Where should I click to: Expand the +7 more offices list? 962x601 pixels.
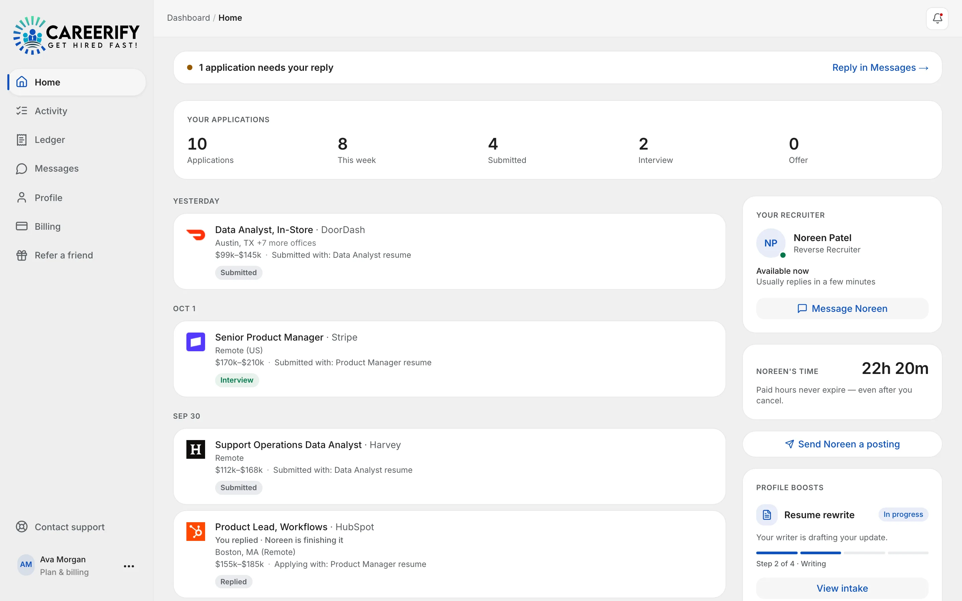coord(287,243)
